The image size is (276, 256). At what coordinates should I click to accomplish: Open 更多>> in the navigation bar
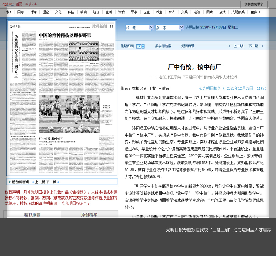click(x=255, y=12)
